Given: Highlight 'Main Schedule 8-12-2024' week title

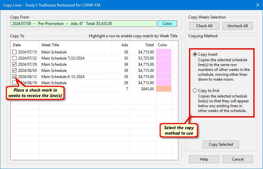Looking at the screenshot, I should [x=63, y=77].
